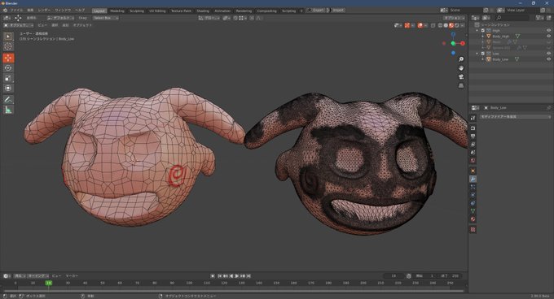Toggle viewport overlays button
Screen dimensions: 554x299
point(420,25)
